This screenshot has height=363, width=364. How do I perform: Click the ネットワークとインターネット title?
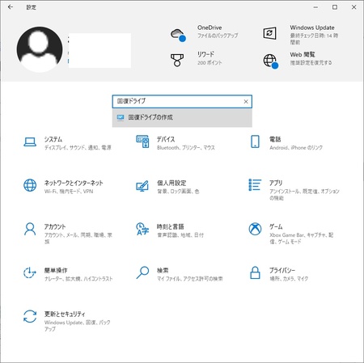tap(74, 183)
